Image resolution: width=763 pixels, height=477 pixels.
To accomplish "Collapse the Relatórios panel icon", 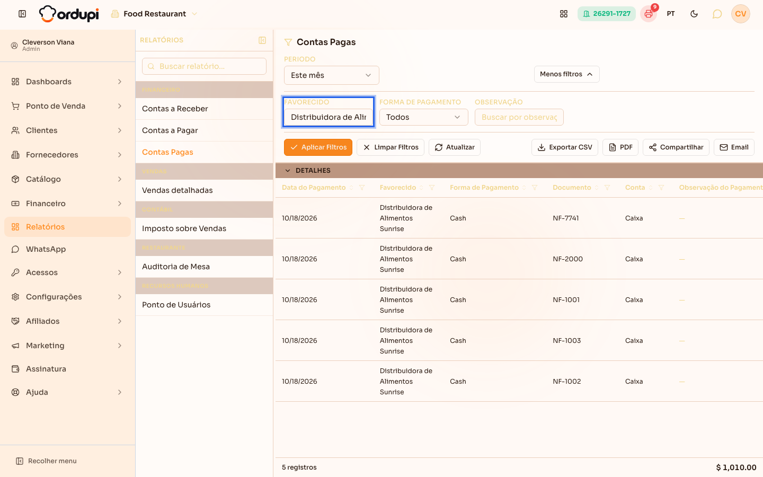I will pyautogui.click(x=262, y=40).
